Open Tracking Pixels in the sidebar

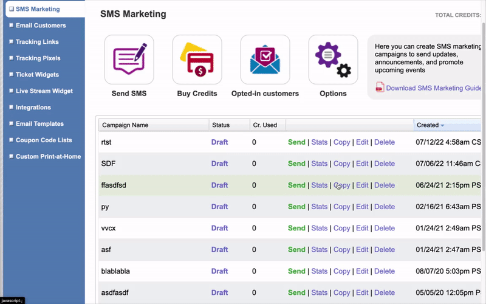[38, 58]
